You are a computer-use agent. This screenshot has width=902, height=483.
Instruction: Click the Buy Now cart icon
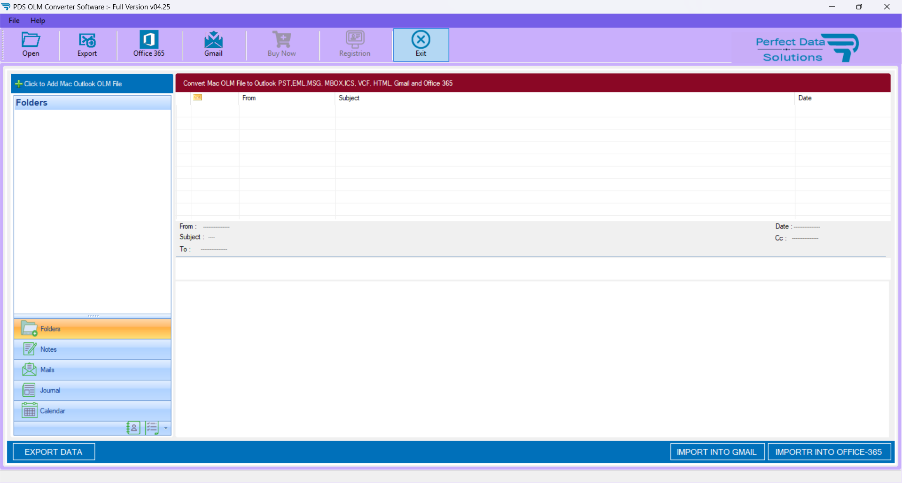[x=282, y=39]
